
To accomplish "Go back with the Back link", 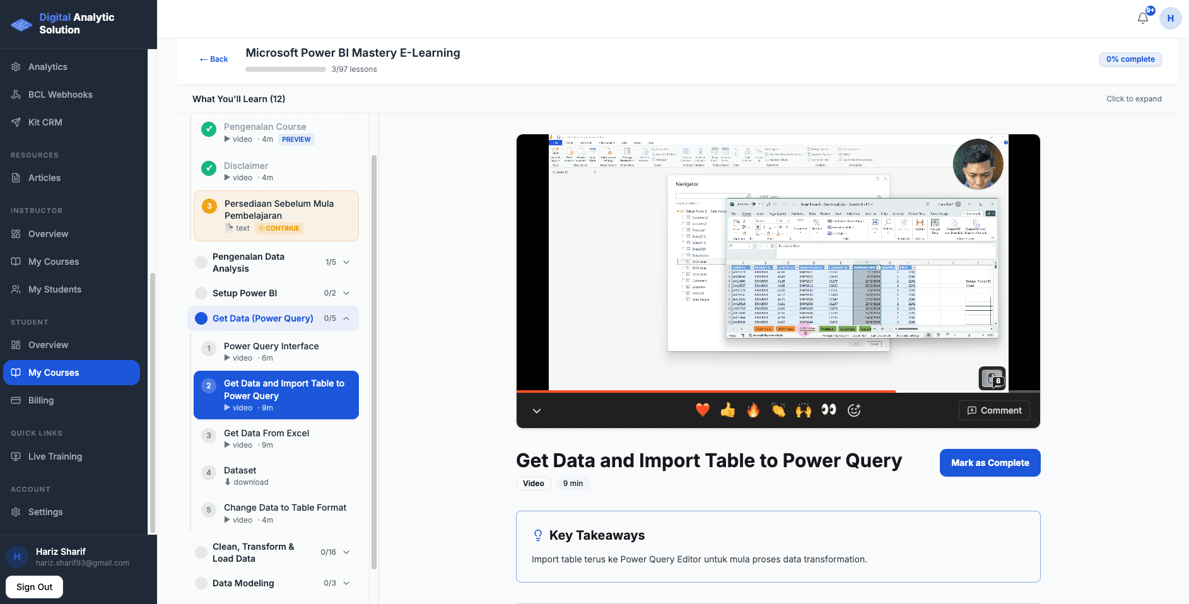I will [214, 59].
